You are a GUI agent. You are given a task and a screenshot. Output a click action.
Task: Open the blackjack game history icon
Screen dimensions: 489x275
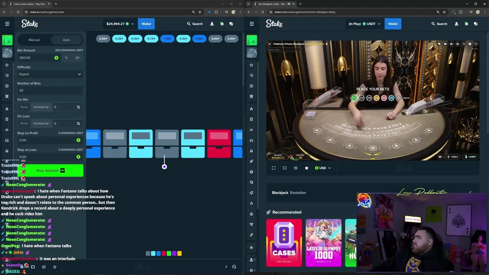tap(464, 44)
